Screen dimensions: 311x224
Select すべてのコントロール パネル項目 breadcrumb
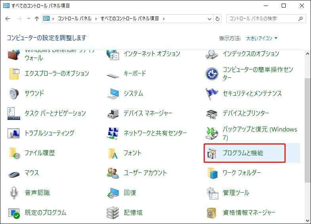click(130, 19)
